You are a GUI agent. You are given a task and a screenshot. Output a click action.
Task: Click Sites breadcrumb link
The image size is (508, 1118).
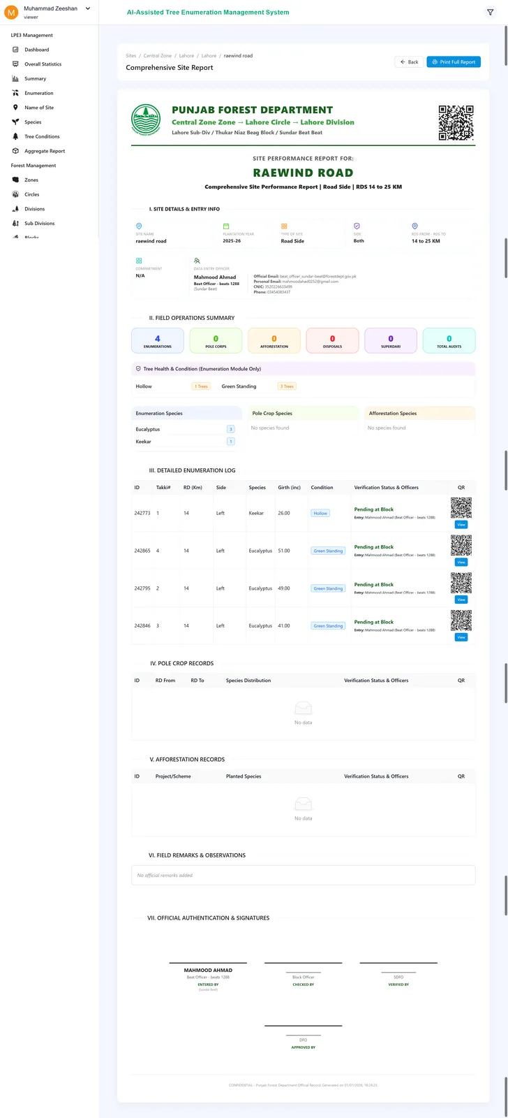(131, 56)
